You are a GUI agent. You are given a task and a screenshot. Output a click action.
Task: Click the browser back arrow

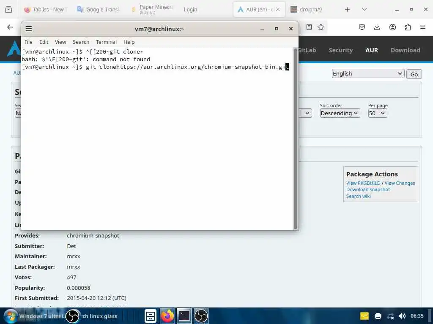[x=10, y=27]
